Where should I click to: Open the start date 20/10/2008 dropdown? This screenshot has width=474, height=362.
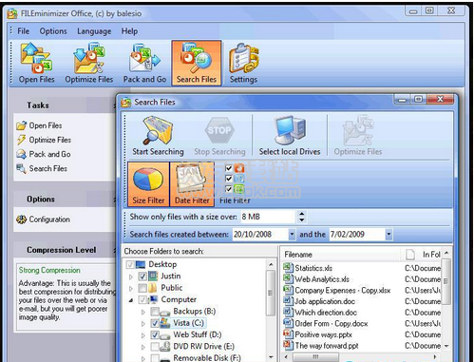(x=292, y=235)
